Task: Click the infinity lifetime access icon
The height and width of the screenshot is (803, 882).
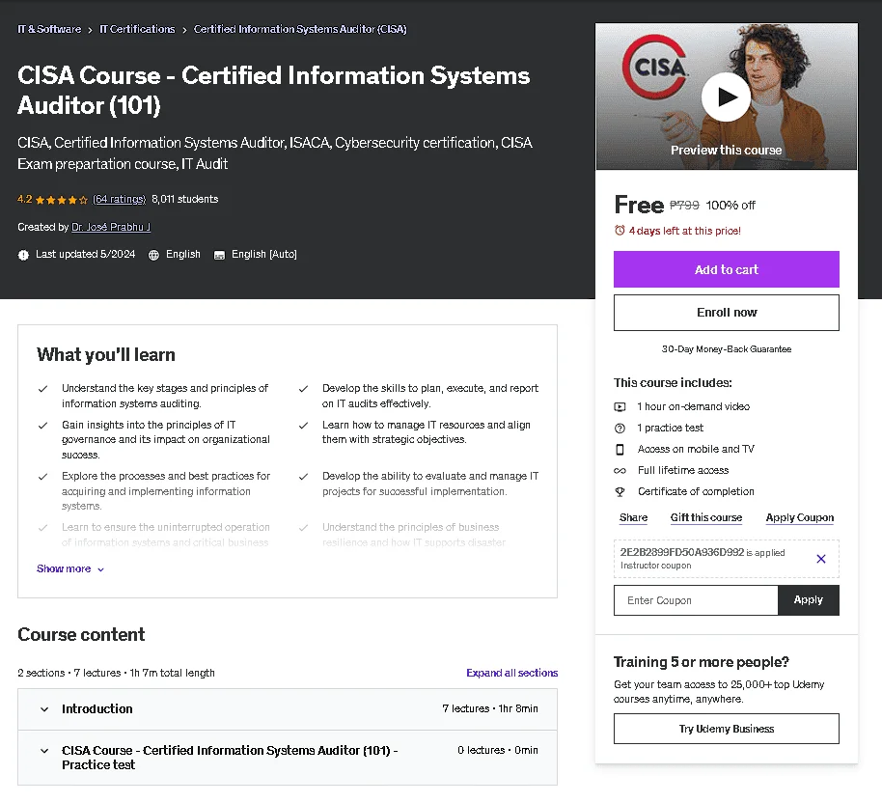Action: click(x=620, y=470)
